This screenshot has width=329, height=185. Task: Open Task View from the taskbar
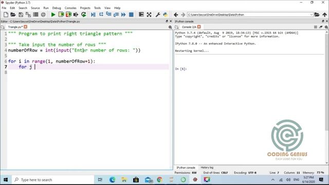[100, 180]
